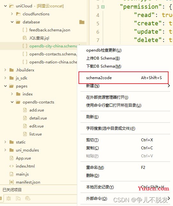Image resolution: width=173 pixels, height=206 pixels.
Task: Open App.vue file
Action: pos(23,158)
